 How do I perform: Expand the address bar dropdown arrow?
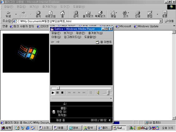pyautogui.click(x=161, y=21)
